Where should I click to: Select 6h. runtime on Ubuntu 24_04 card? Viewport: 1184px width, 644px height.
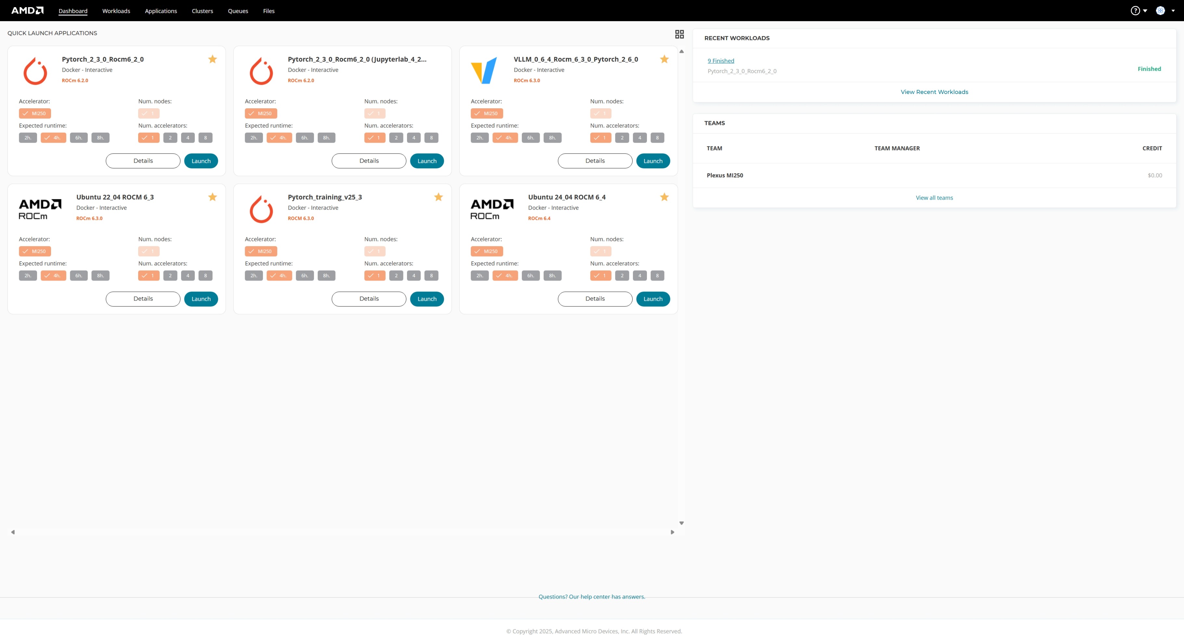pyautogui.click(x=531, y=275)
